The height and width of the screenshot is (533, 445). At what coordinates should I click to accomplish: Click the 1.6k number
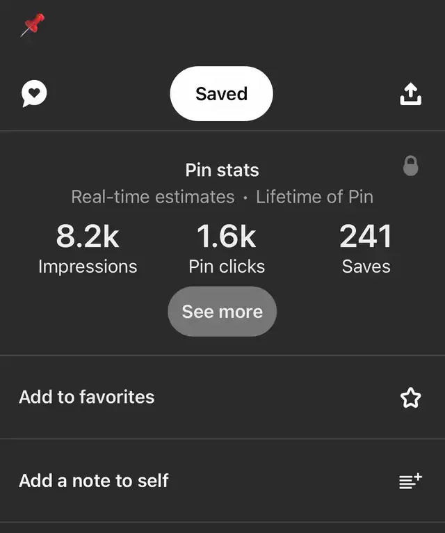click(226, 237)
